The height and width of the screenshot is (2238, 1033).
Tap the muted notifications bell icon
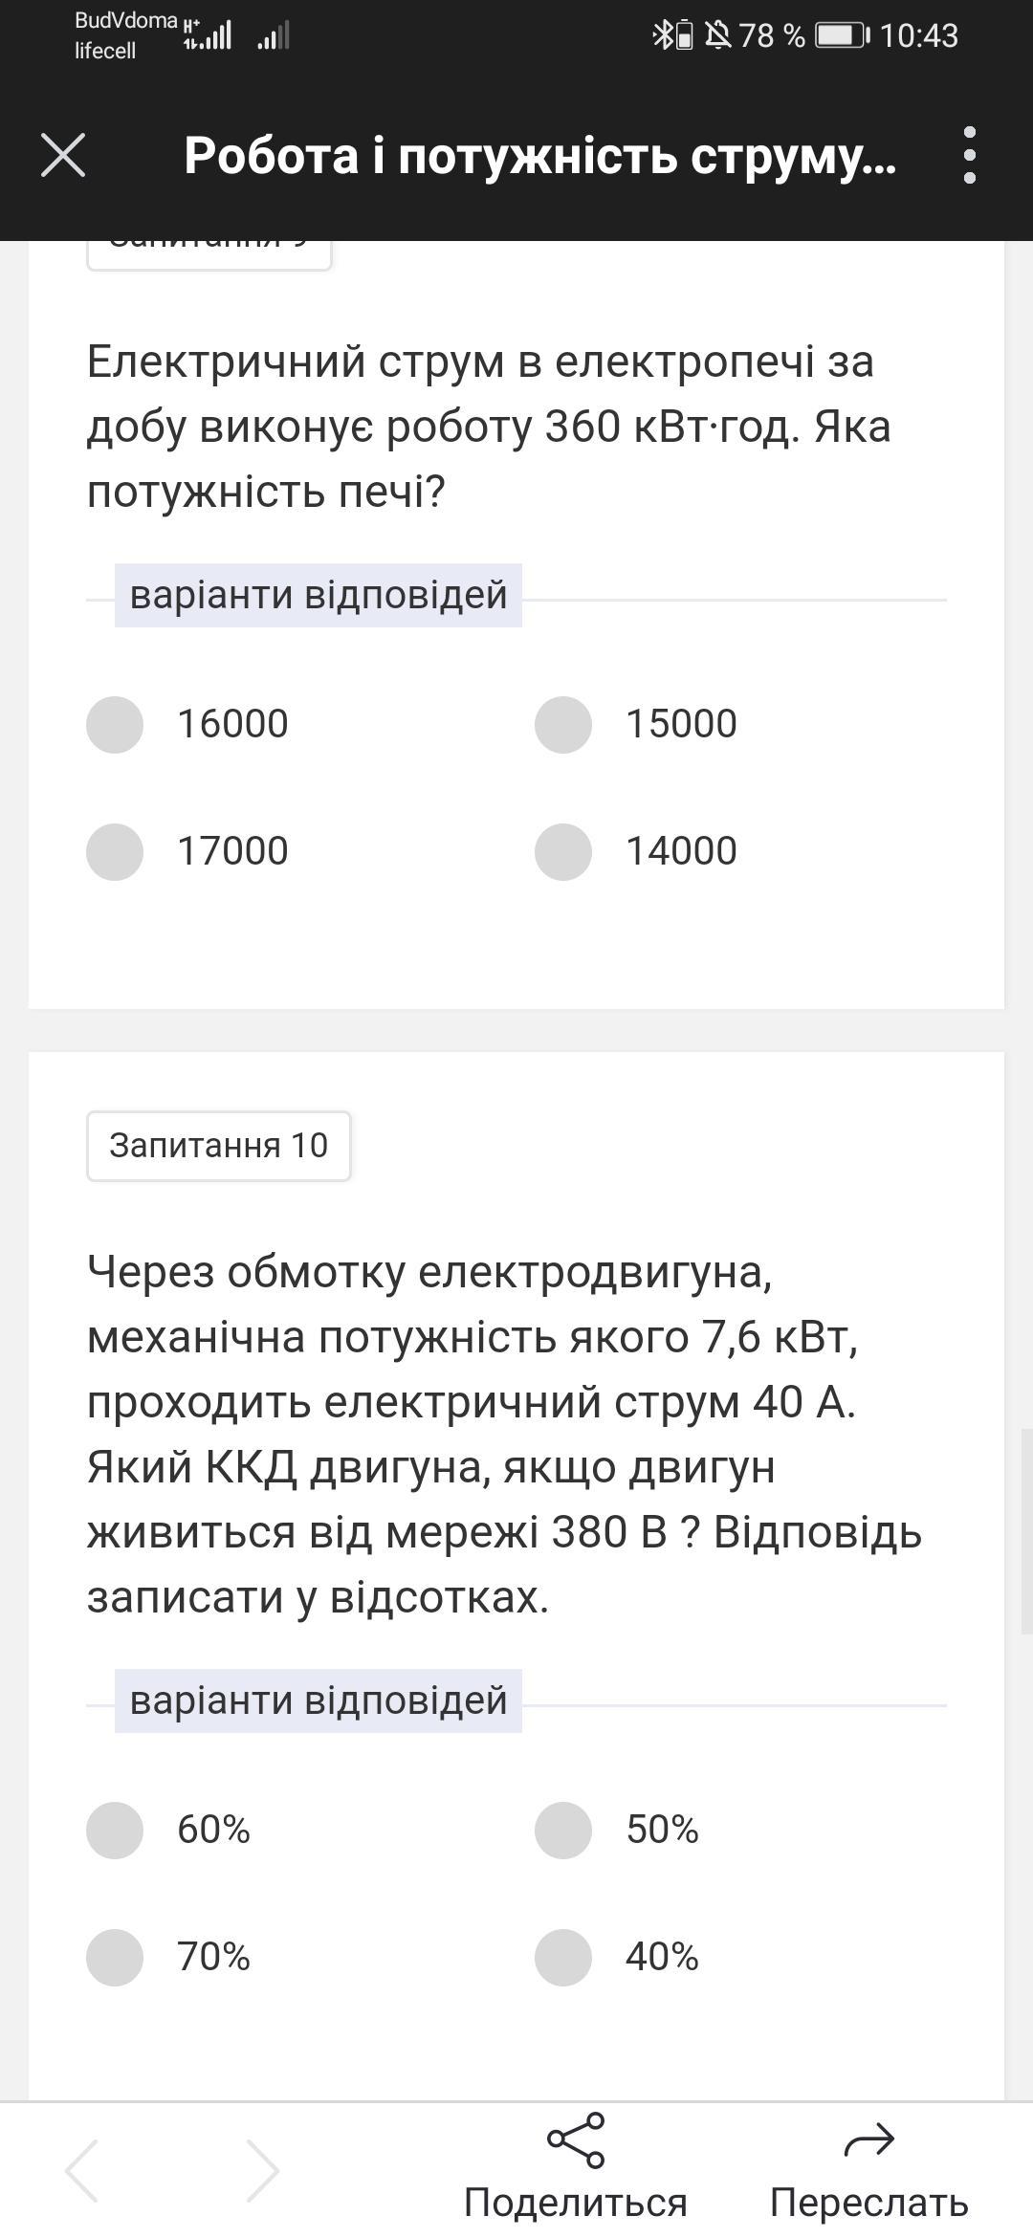tap(717, 36)
